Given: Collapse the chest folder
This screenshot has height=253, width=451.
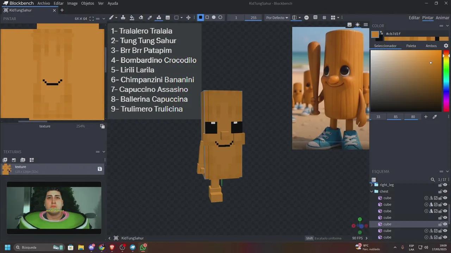Looking at the screenshot, I should click(x=371, y=191).
